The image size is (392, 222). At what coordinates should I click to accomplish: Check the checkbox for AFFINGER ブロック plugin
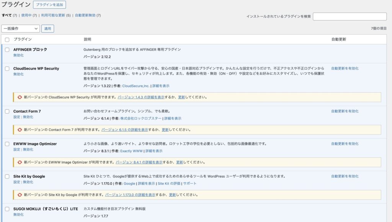7,50
